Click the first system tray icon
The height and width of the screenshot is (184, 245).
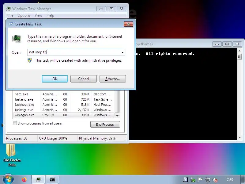pos(186,180)
